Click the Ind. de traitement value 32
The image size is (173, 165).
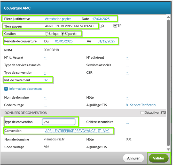click(x=46, y=80)
